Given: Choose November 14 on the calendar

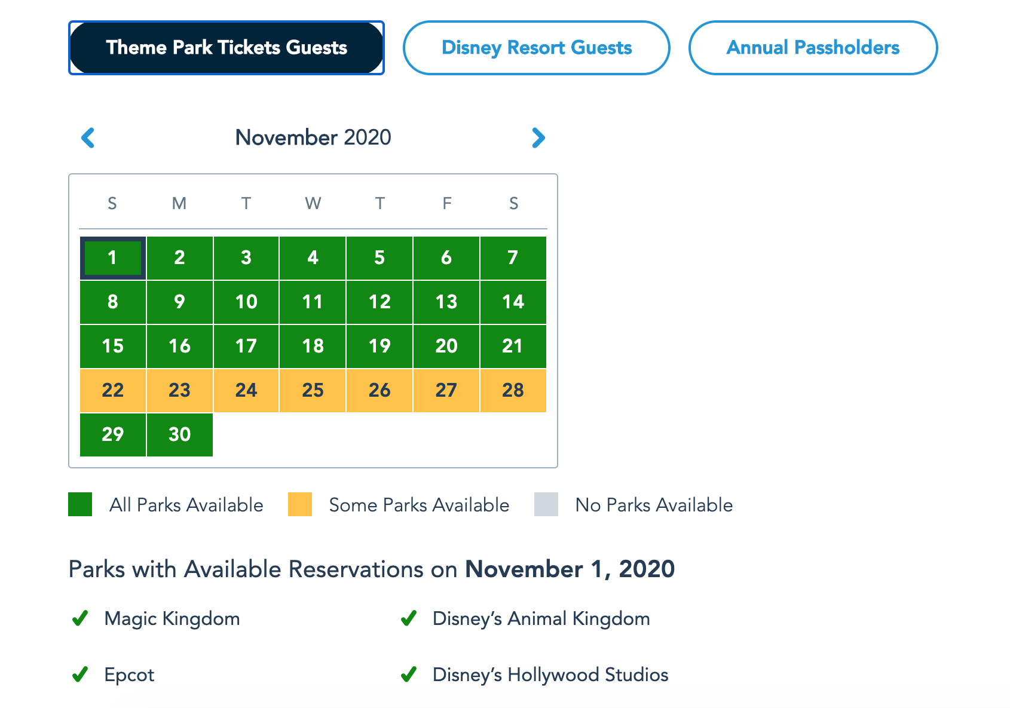Looking at the screenshot, I should point(513,302).
